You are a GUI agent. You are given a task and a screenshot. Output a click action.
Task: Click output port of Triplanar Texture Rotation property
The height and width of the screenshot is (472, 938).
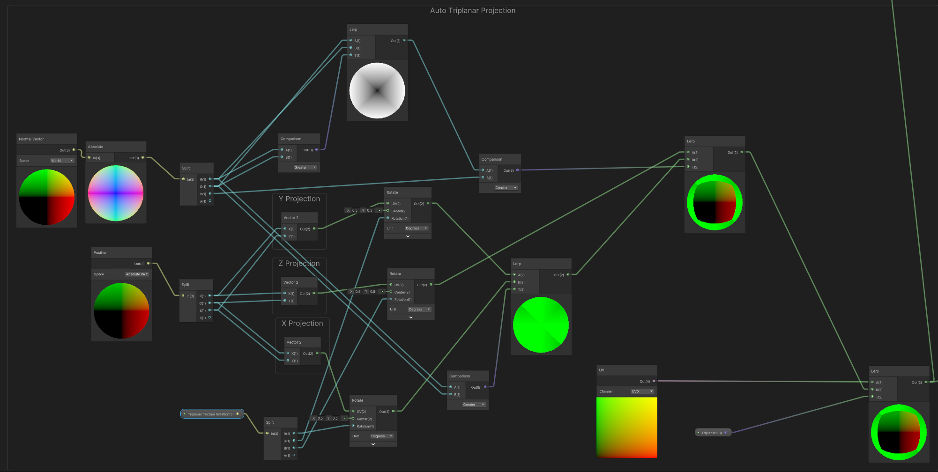(x=238, y=414)
